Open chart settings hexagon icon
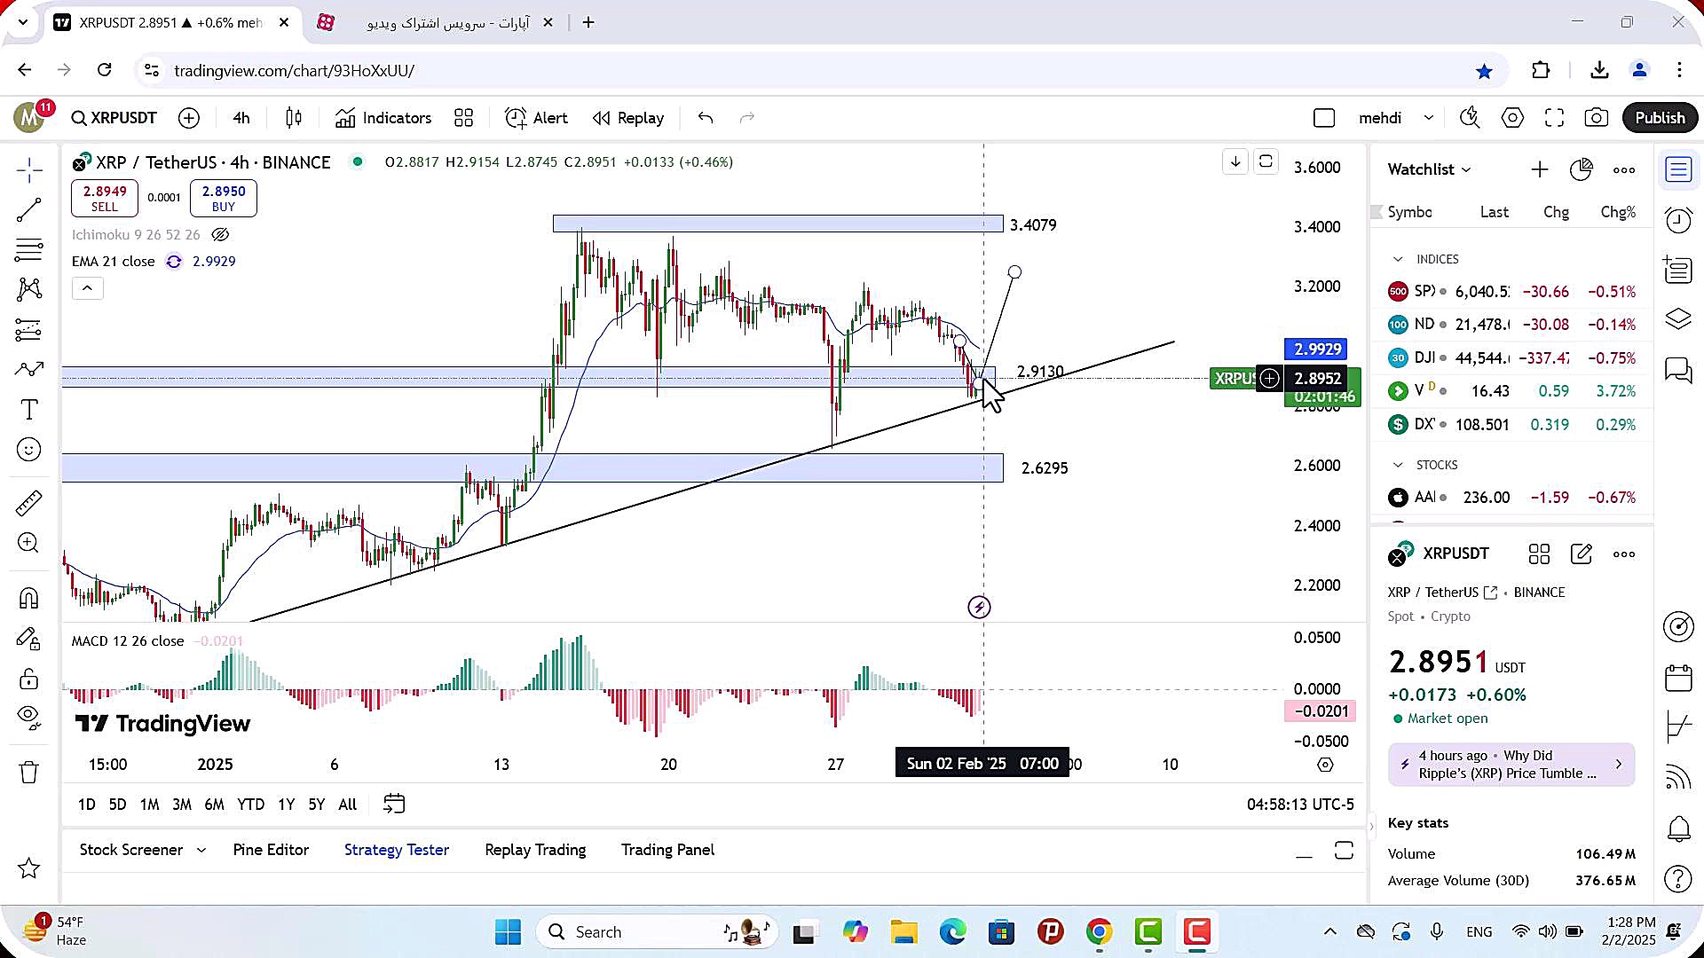The image size is (1704, 958). 1512,118
